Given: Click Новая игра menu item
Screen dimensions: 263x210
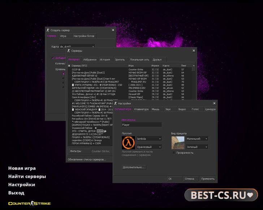Looking at the screenshot, I should [22, 168].
